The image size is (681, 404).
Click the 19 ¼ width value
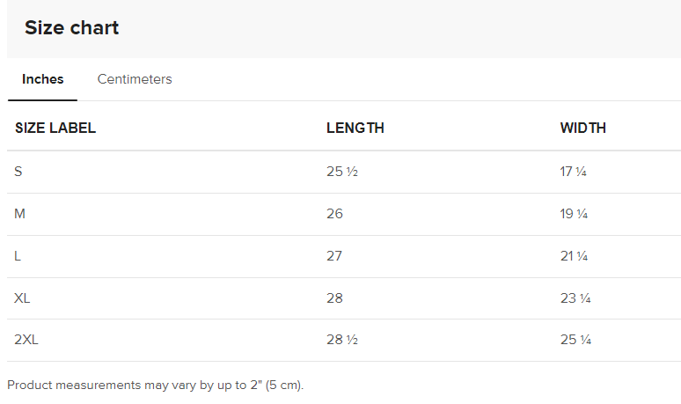(574, 214)
